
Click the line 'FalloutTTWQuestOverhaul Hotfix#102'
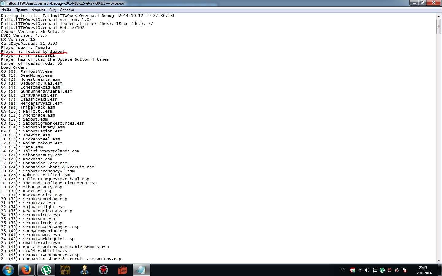click(43, 28)
